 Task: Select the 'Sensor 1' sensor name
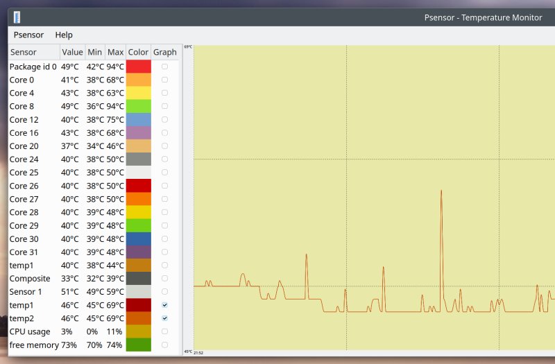[x=26, y=291]
